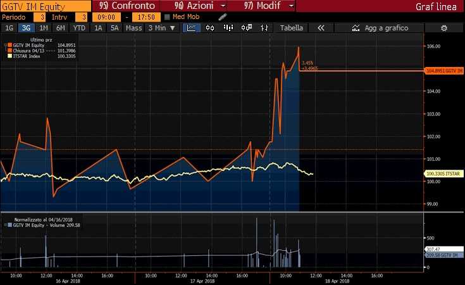Image resolution: width=465 pixels, height=285 pixels.
Task: Click the 16 Apr 2018 date label
Action: [68, 281]
